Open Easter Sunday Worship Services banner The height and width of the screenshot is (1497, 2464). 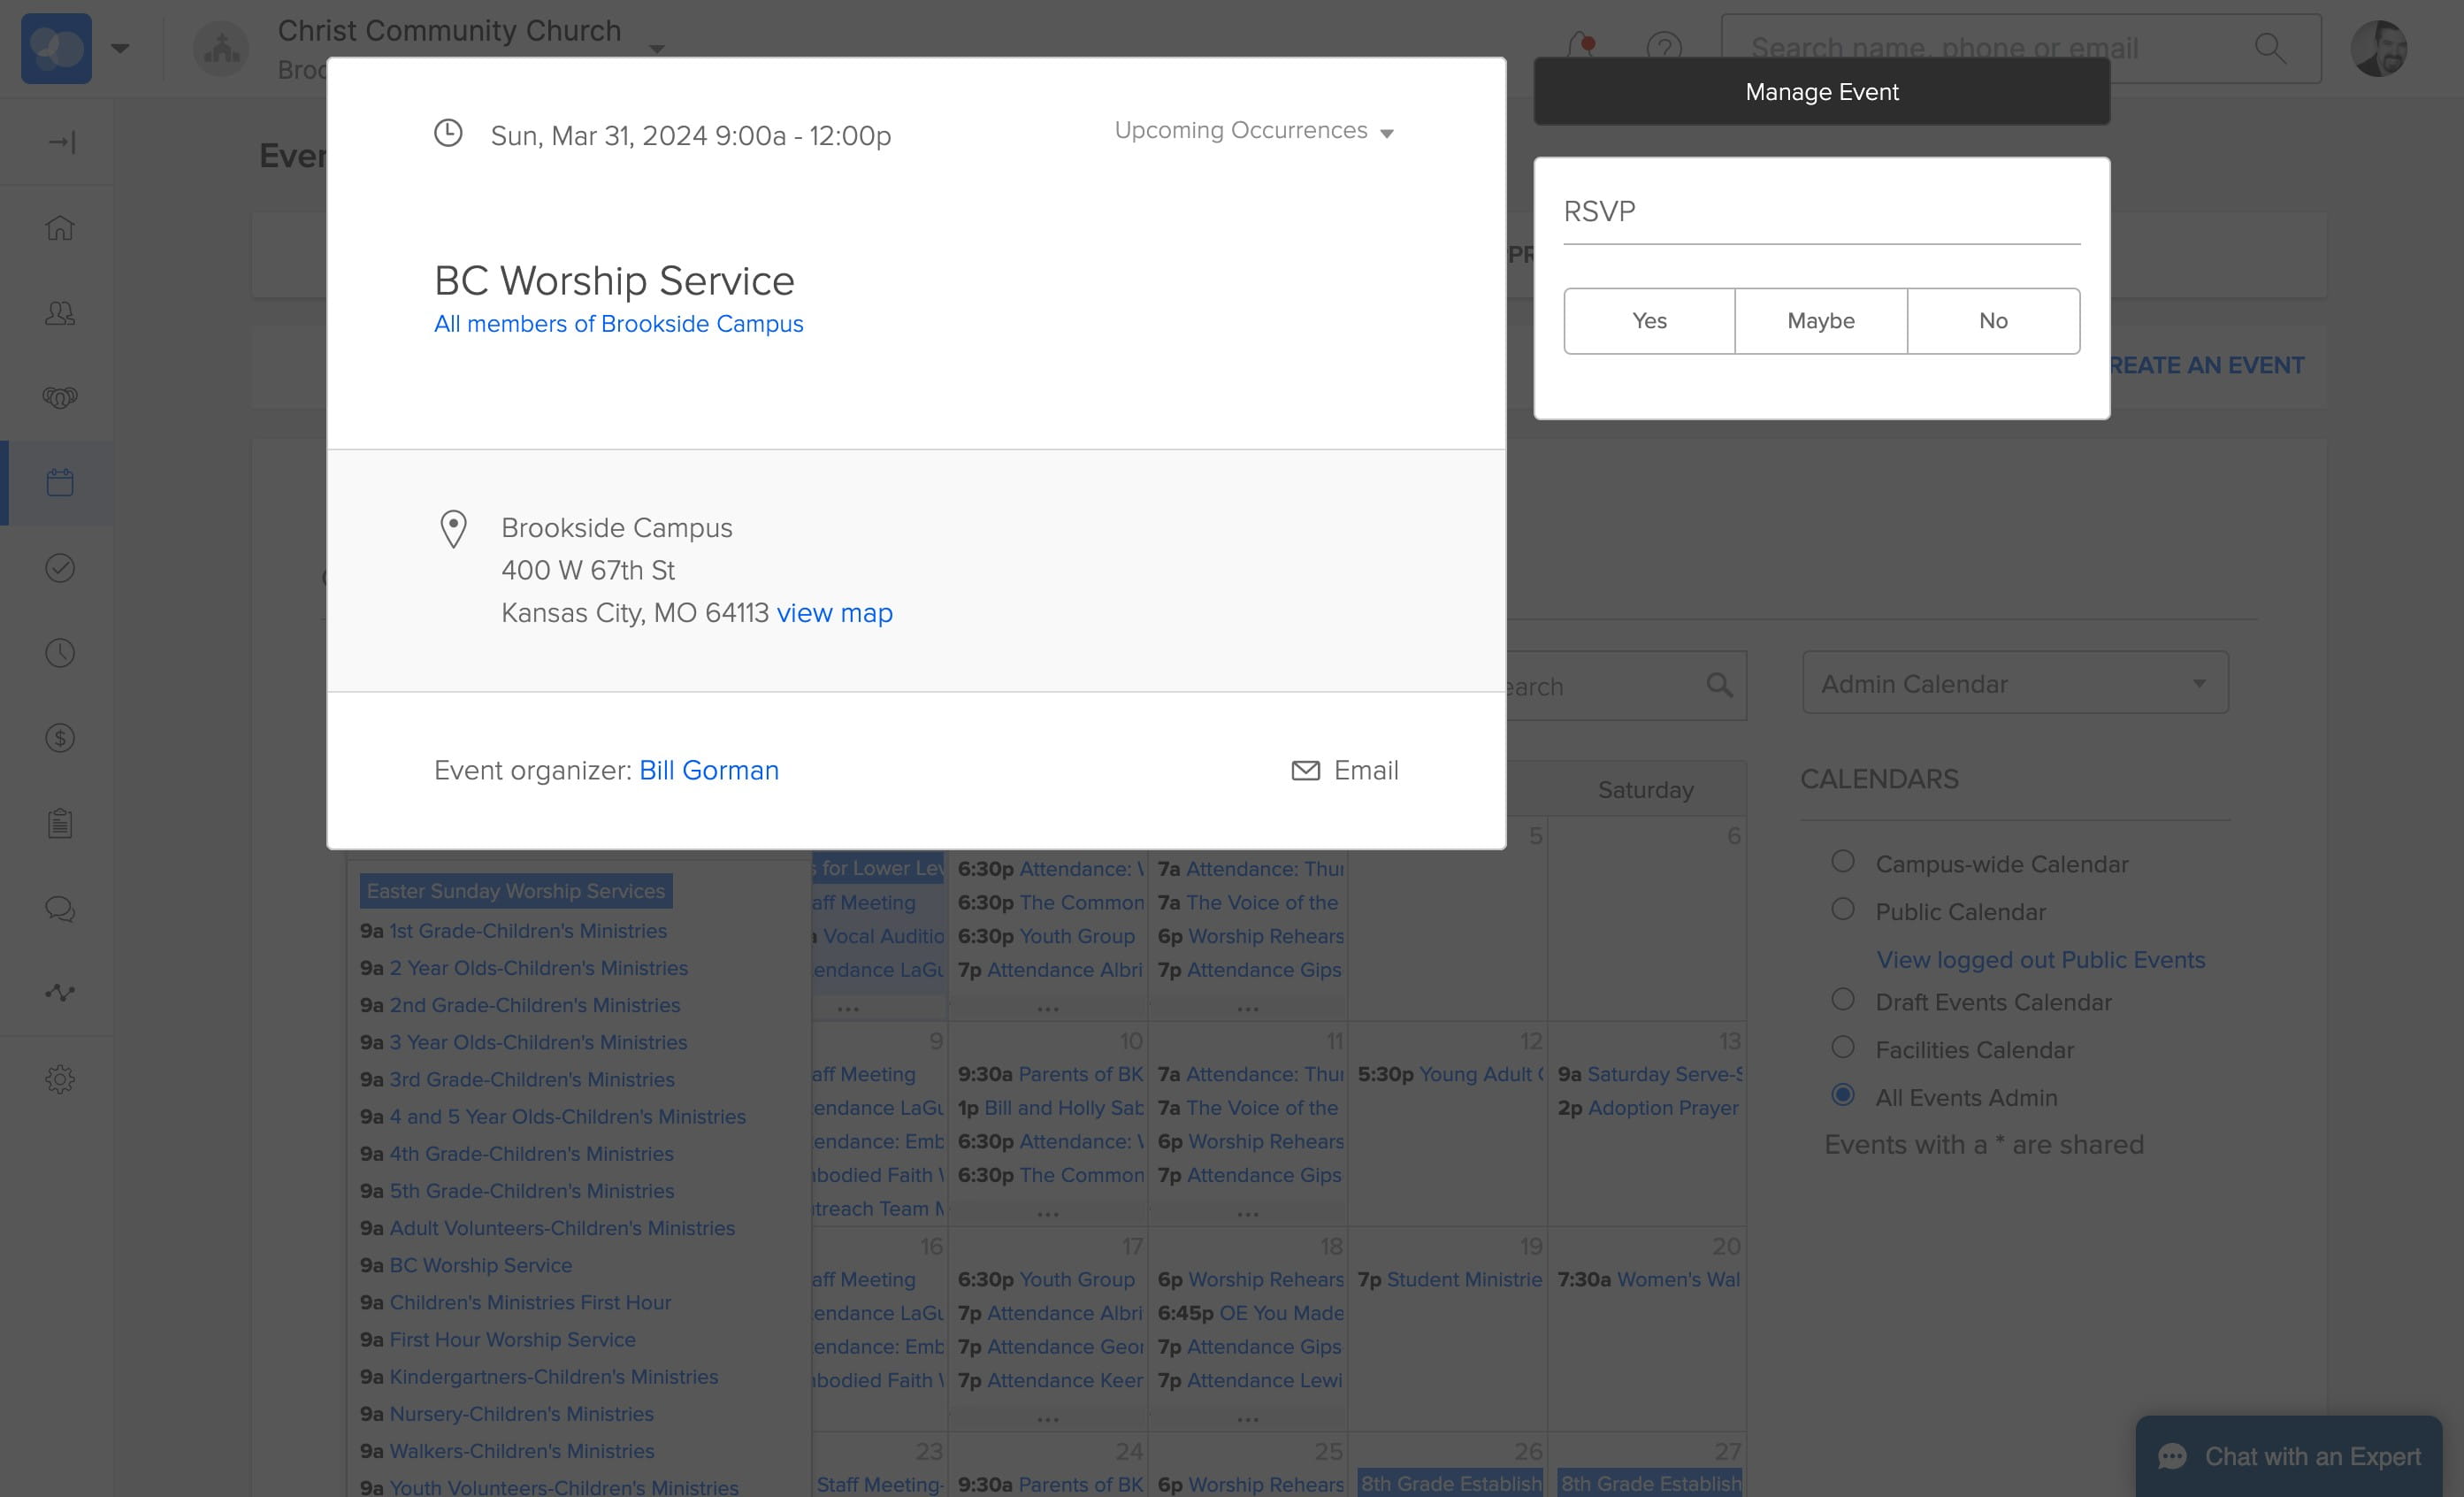coord(516,891)
